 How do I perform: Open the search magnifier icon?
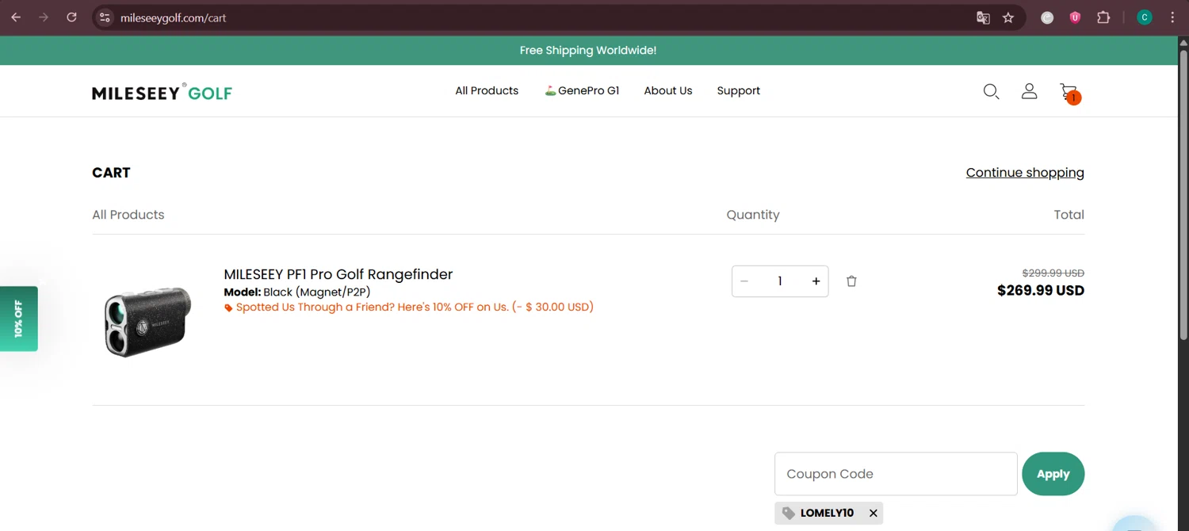(x=991, y=91)
